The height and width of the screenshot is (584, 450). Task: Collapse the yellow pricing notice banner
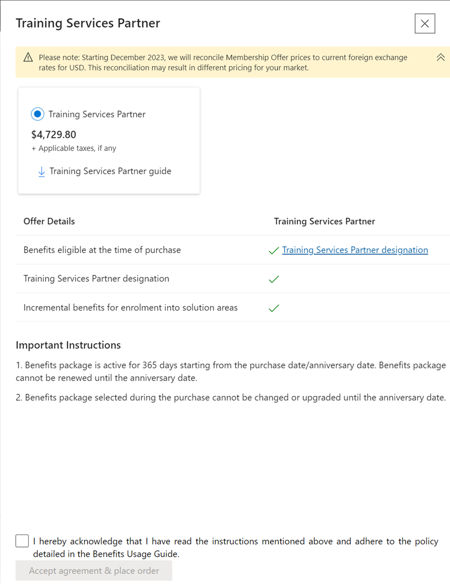point(441,57)
